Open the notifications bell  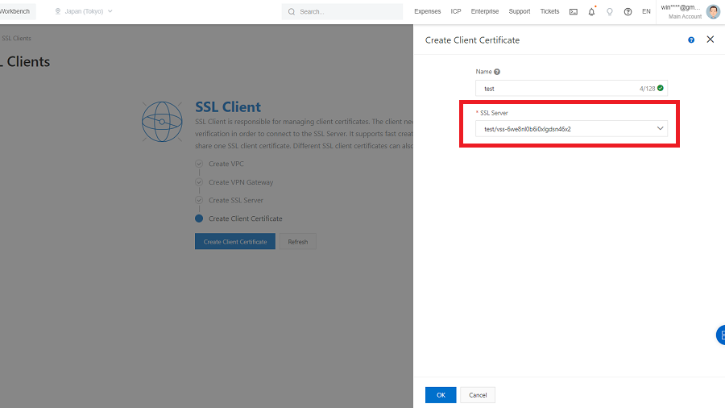[591, 12]
